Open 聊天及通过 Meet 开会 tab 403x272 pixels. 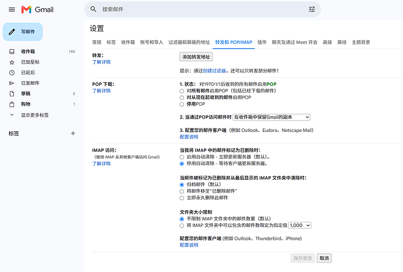pos(294,42)
